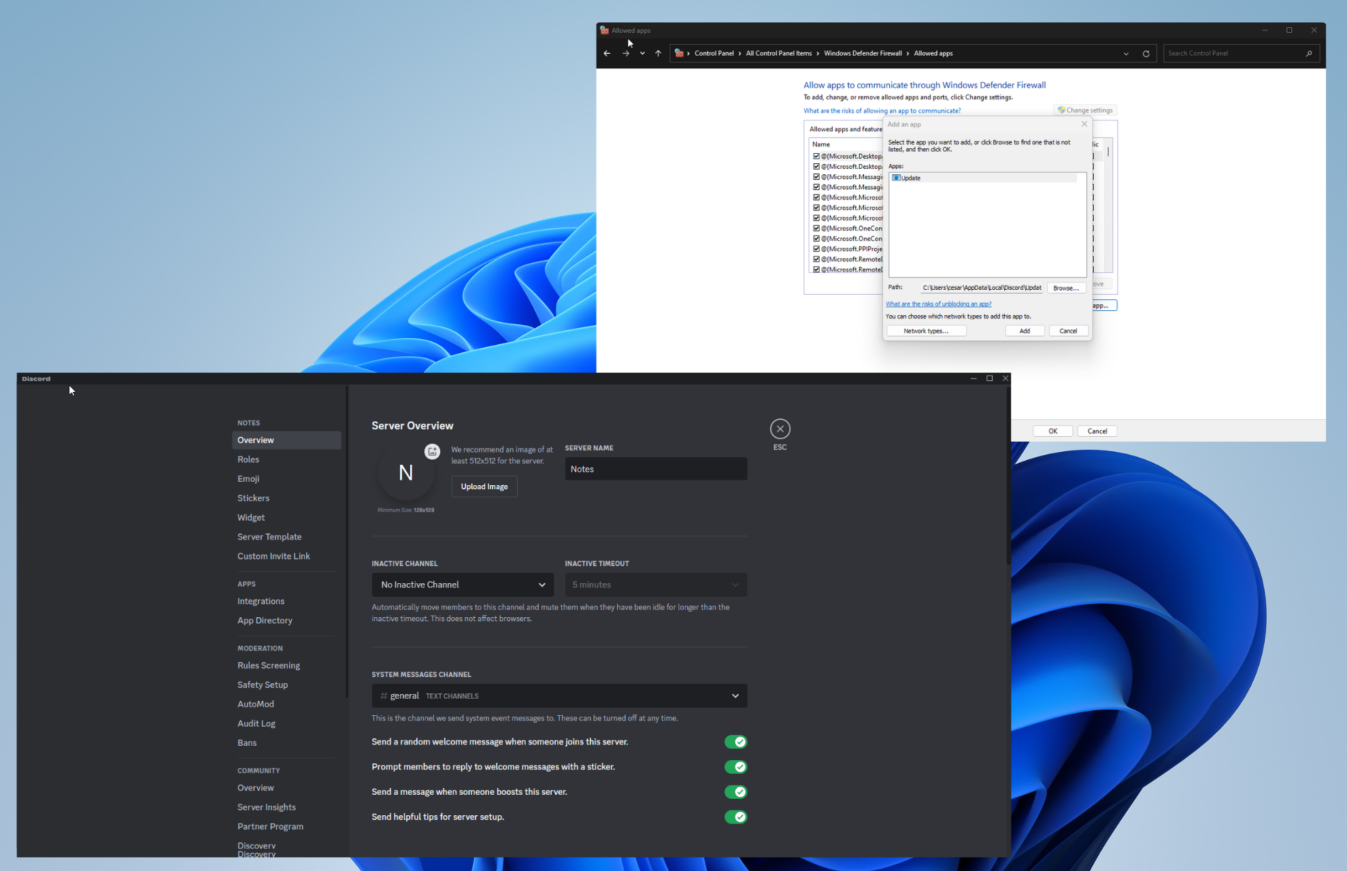Image resolution: width=1347 pixels, height=871 pixels.
Task: Click Cancel at bottom of Allowed apps window
Action: click(x=1097, y=431)
